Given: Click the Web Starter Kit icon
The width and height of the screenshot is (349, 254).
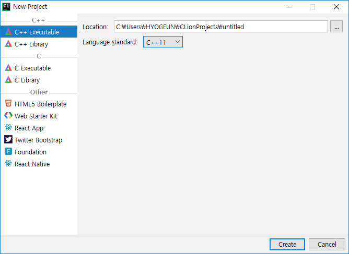Looking at the screenshot, I should [8, 116].
